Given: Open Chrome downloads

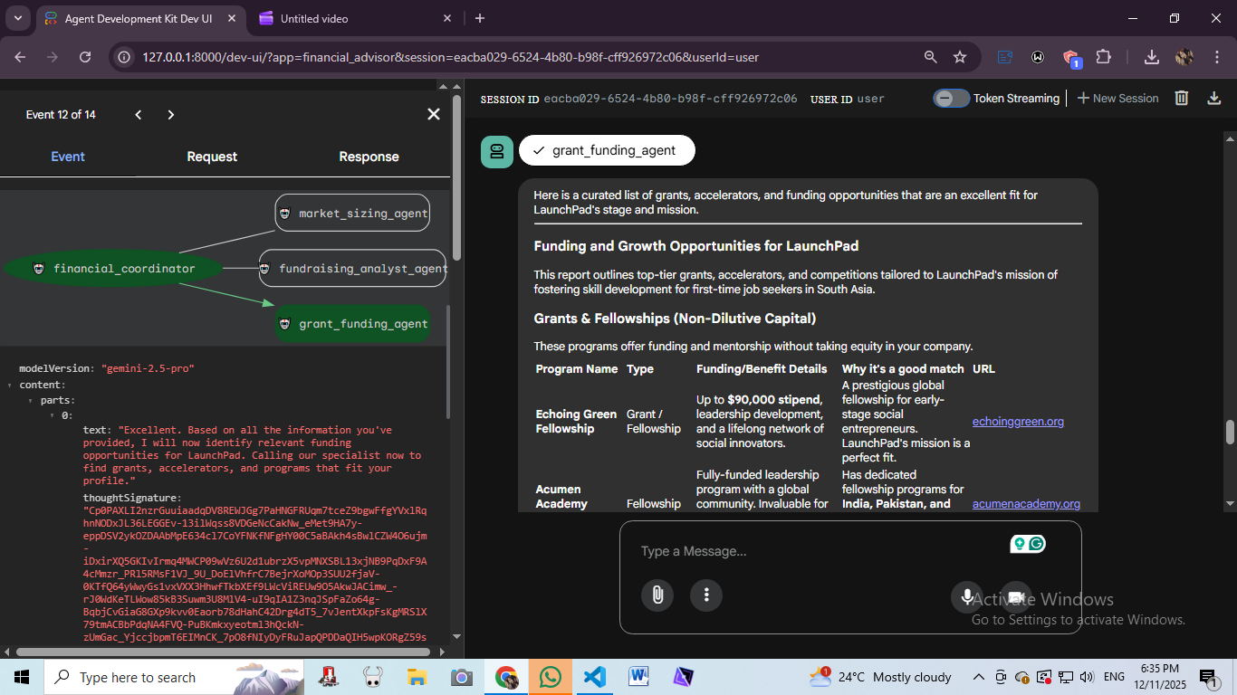Looking at the screenshot, I should (1151, 57).
